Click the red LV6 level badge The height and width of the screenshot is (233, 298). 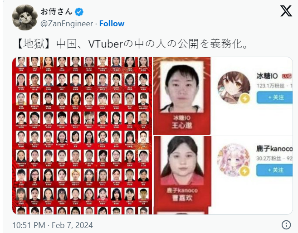(287, 76)
